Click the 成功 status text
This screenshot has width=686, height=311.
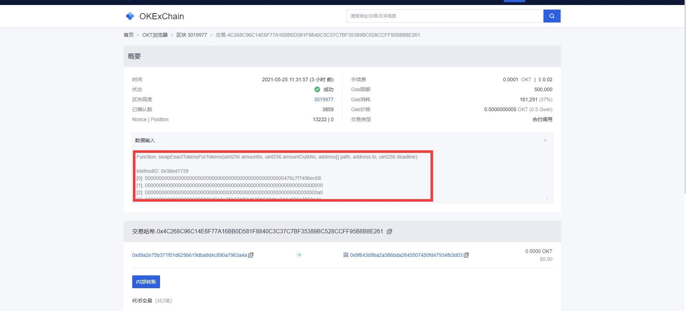coord(328,89)
